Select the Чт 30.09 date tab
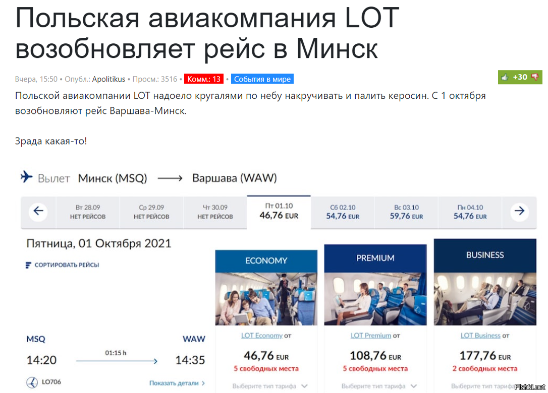This screenshot has width=548, height=393. click(x=215, y=212)
